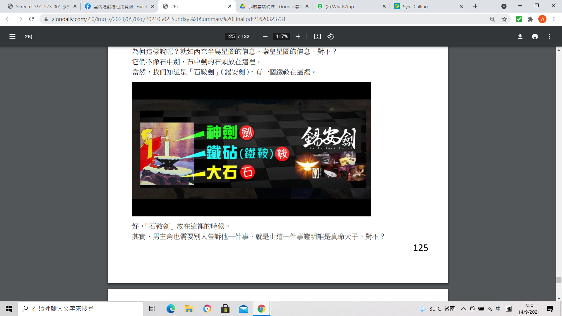Open the colorful circle app in taskbar
Viewport: 562px width, 316px height.
(x=207, y=309)
